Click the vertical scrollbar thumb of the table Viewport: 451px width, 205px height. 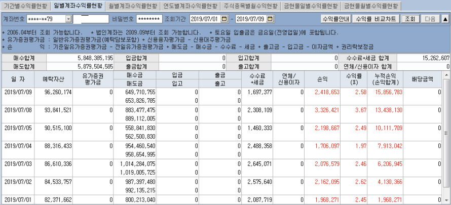point(446,133)
